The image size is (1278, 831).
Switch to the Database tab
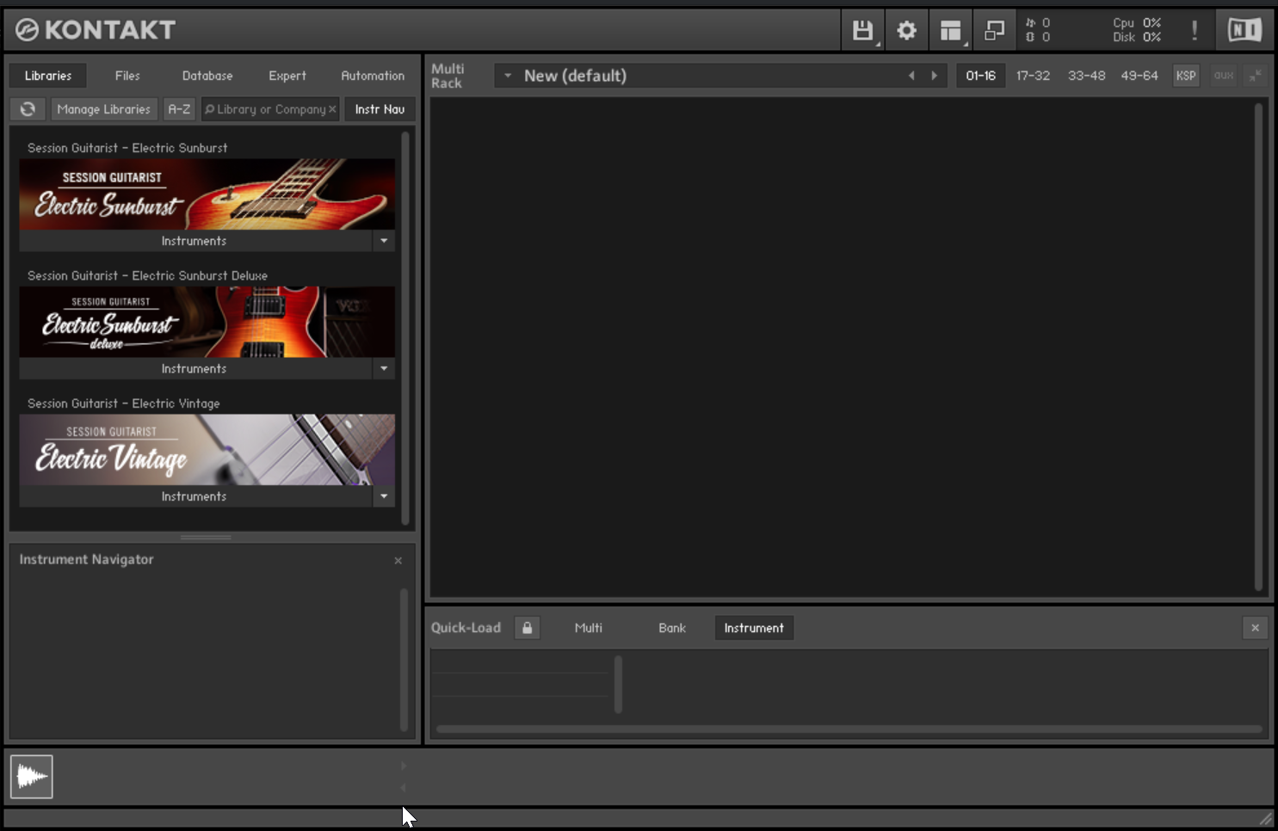tap(207, 76)
